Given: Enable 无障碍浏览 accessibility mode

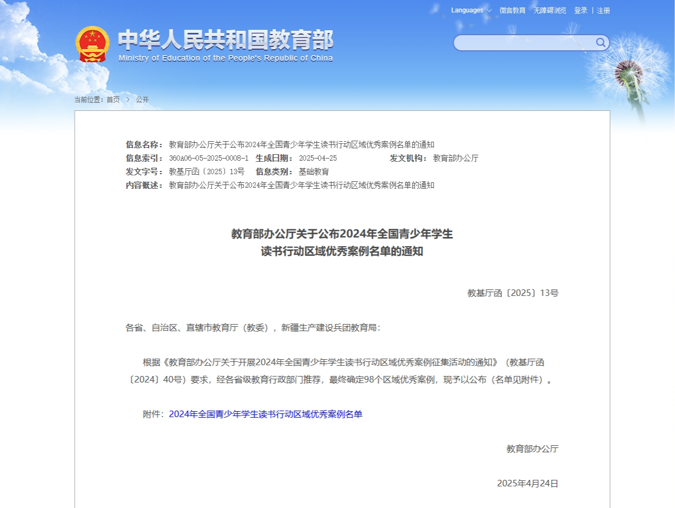Looking at the screenshot, I should (550, 10).
